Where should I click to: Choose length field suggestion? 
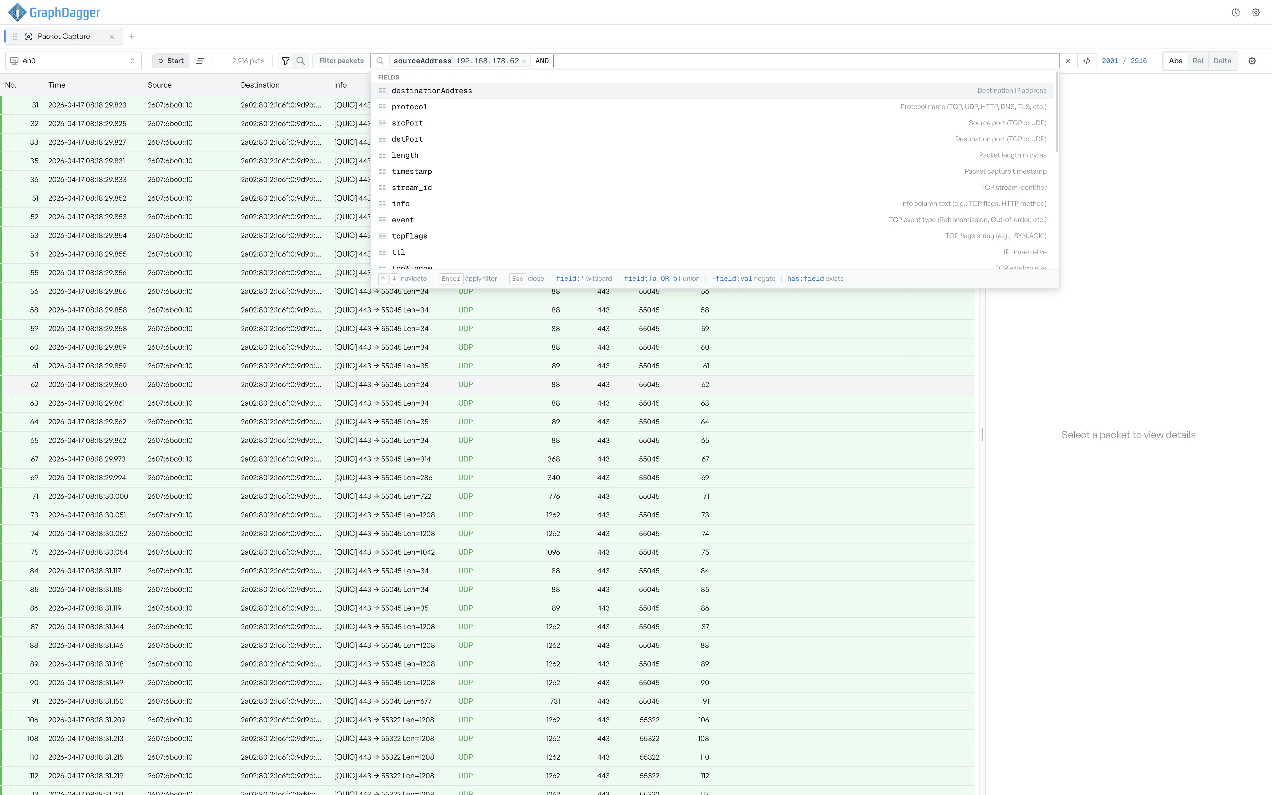712,155
